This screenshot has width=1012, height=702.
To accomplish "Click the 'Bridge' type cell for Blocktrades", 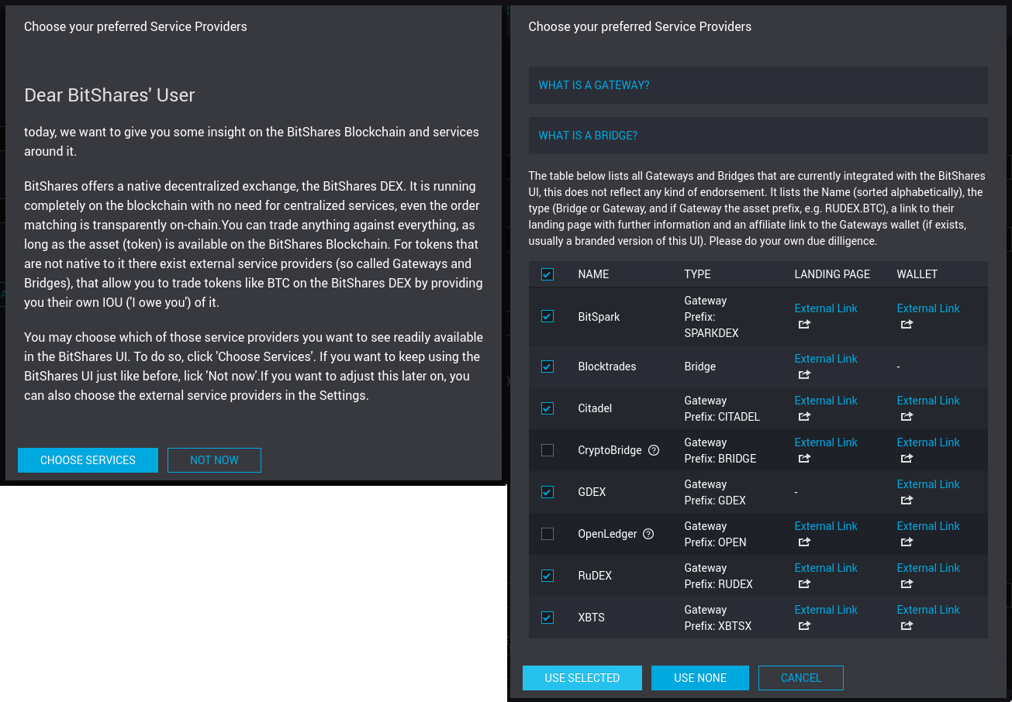I will [x=699, y=366].
